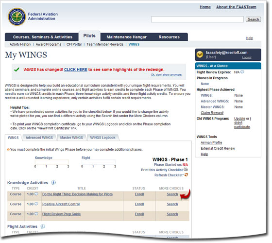Open Positive Aircraft Control course link
This screenshot has width=272, height=243.
tap(61, 204)
